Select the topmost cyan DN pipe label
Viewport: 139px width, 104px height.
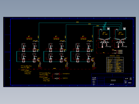(78, 22)
